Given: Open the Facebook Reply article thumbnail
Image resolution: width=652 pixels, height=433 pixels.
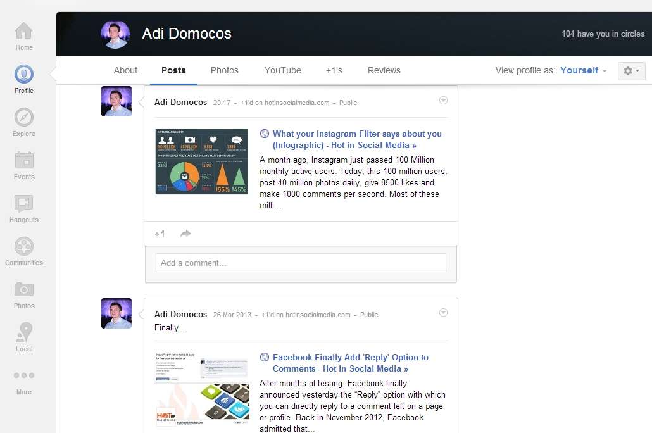Looking at the screenshot, I should [x=202, y=388].
